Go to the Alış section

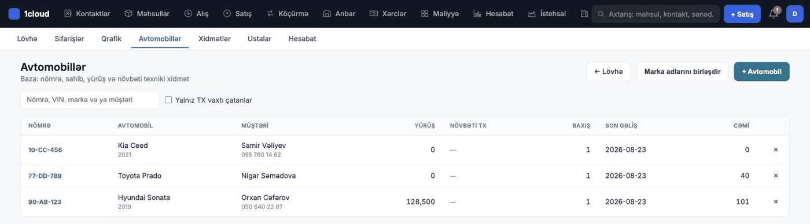[196, 14]
